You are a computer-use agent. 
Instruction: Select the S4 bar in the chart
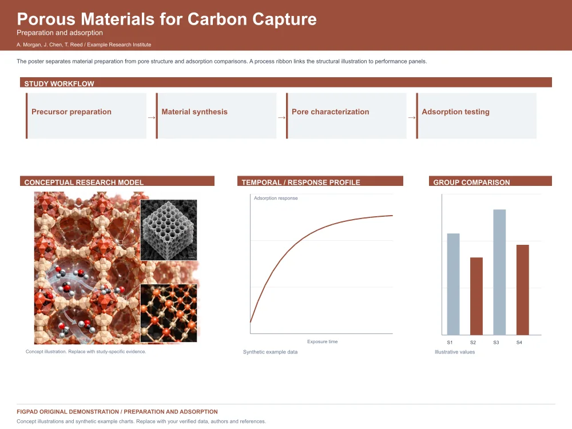(x=523, y=290)
